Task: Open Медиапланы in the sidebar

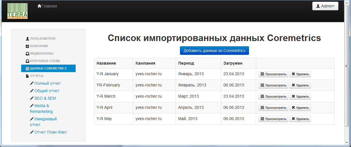Action: point(42,53)
